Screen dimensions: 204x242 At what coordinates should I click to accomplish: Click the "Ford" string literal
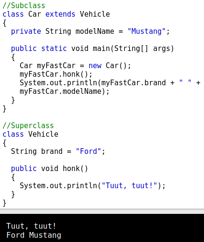click(88, 151)
